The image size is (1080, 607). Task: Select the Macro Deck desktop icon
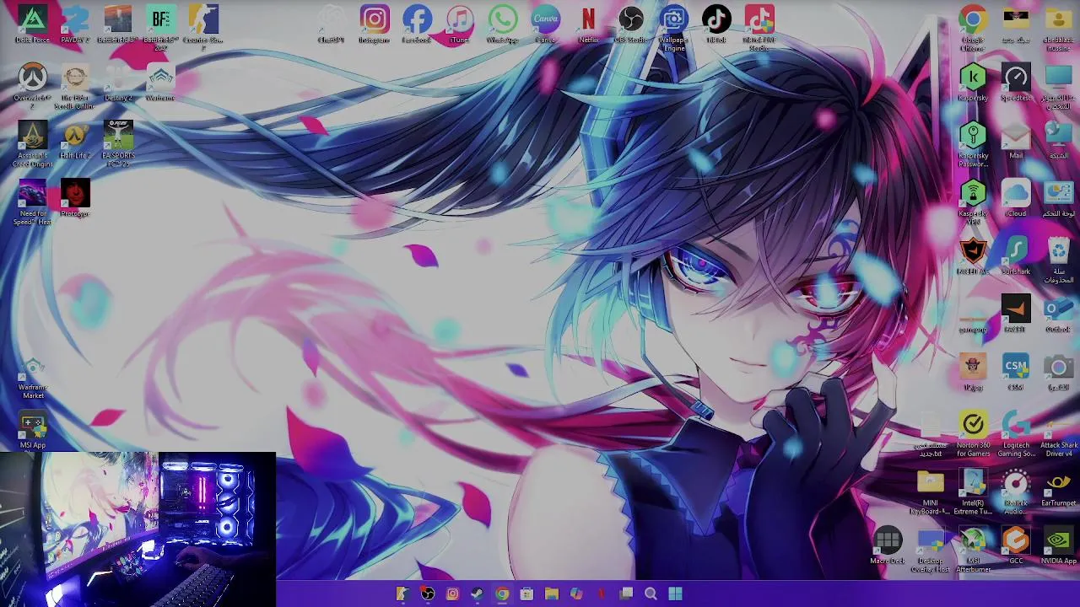[x=887, y=546]
